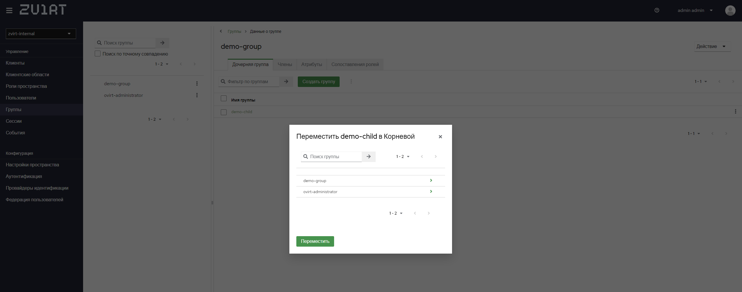Select all groups header checkbox
Image resolution: width=742 pixels, height=292 pixels.
[x=224, y=98]
